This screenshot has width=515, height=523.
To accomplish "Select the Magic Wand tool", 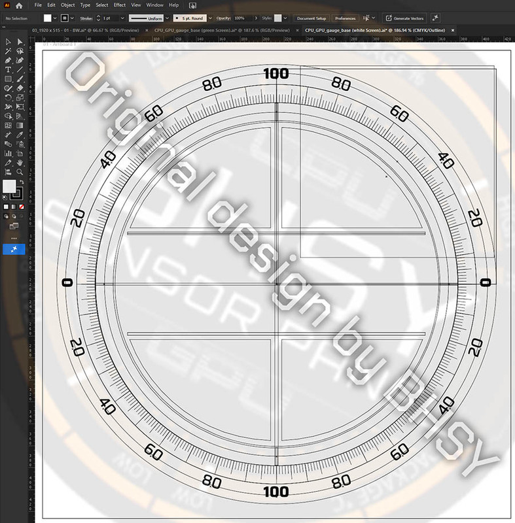I will [8, 51].
